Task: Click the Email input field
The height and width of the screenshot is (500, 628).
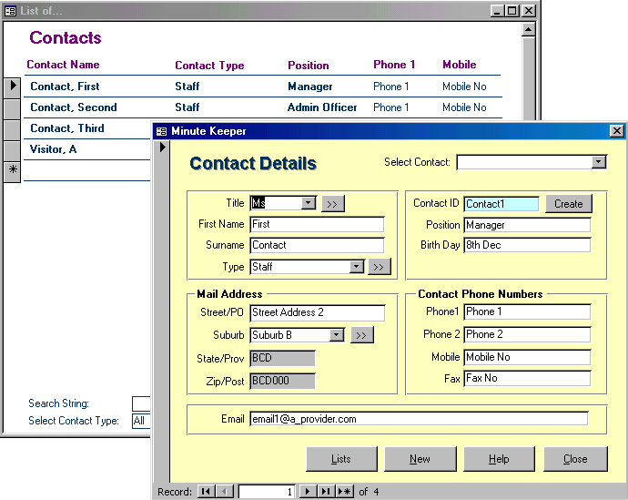Action: [x=419, y=419]
